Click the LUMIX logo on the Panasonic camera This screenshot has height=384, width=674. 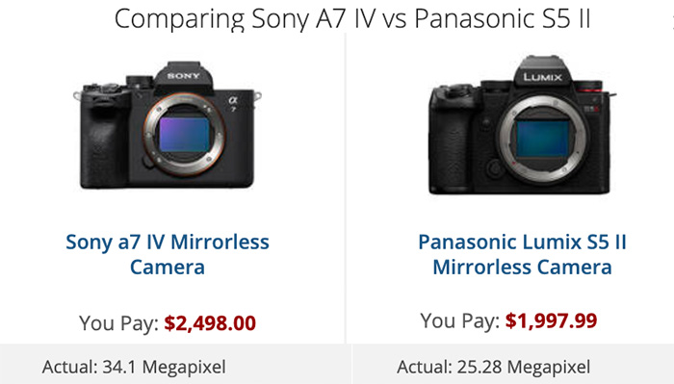(542, 77)
